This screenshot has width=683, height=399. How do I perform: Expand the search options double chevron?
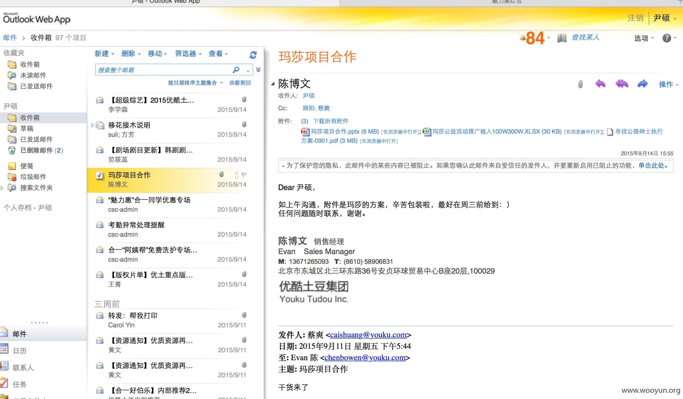[x=258, y=70]
